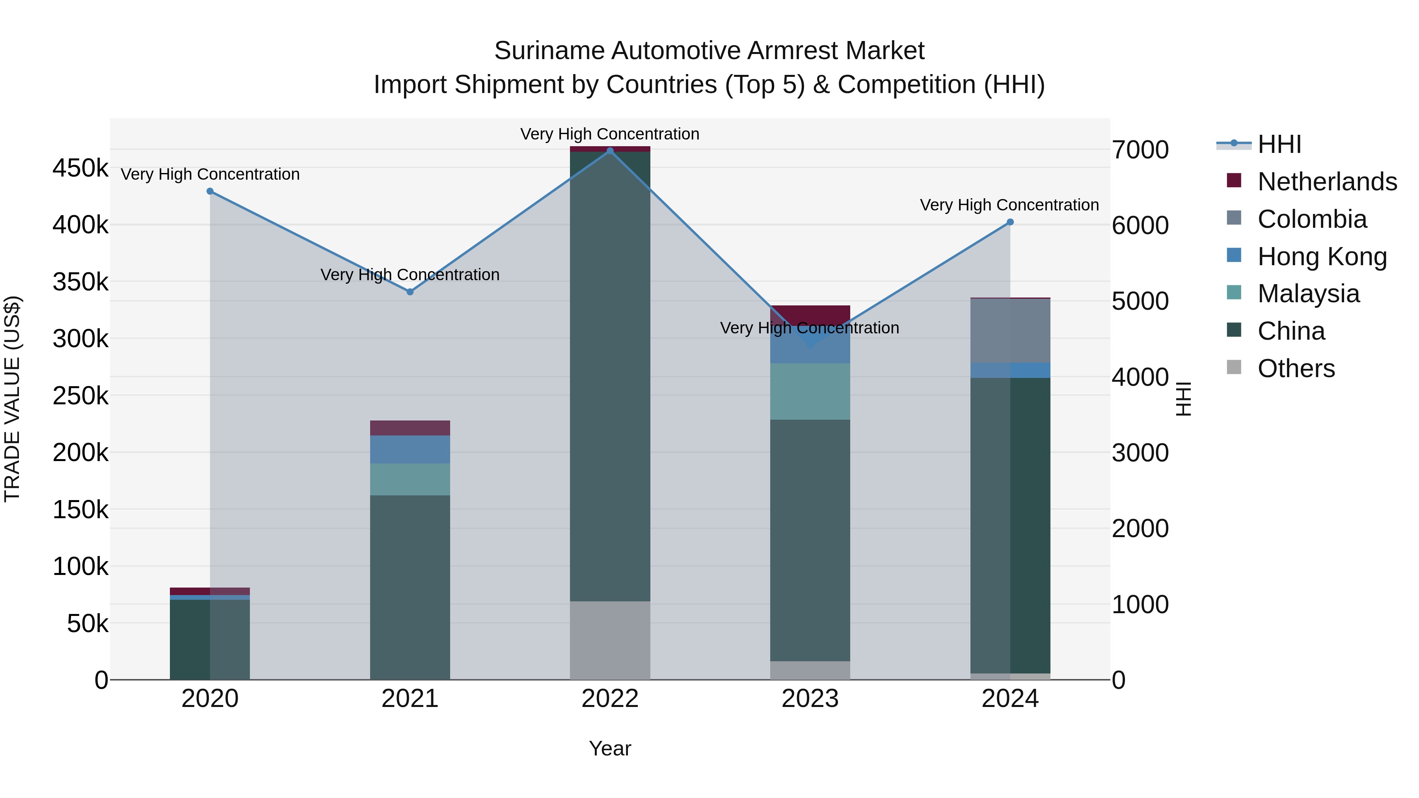Image resolution: width=1419 pixels, height=798 pixels.
Task: Toggle the HHI legend entry
Action: [x=1259, y=144]
